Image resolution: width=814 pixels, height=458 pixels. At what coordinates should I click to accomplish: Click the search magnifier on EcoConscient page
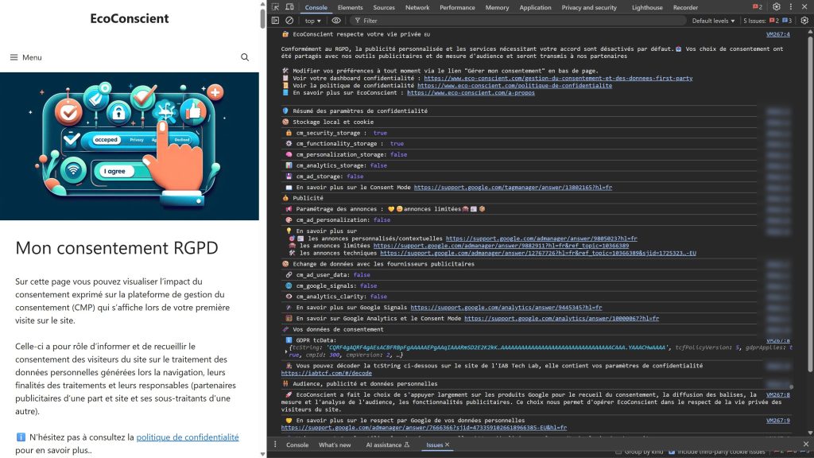(x=245, y=57)
